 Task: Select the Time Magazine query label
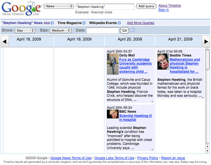point(70,23)
